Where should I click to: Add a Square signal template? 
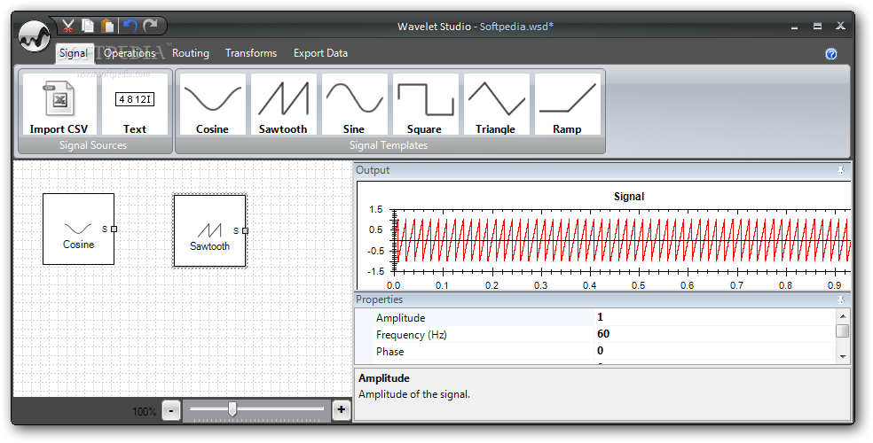(x=425, y=105)
